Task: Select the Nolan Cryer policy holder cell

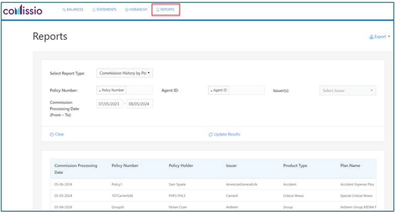Action: 178,207
